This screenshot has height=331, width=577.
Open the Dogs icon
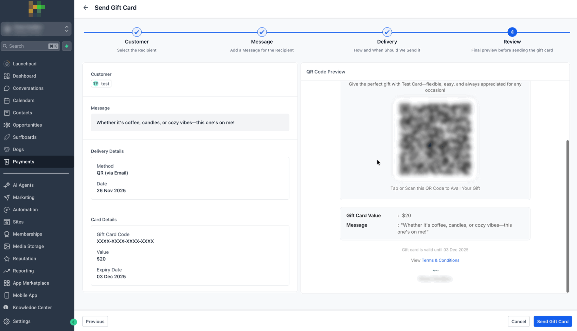pos(7,149)
